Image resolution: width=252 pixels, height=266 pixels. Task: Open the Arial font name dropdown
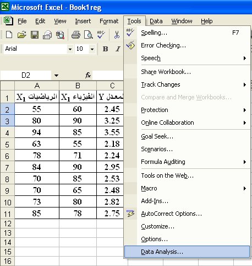(70, 49)
